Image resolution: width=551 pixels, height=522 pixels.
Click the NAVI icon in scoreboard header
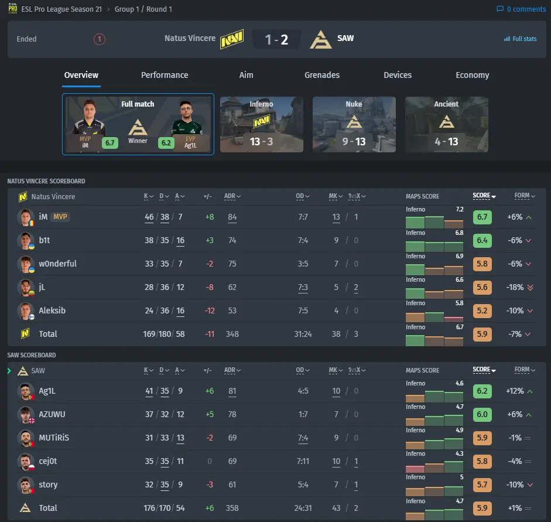coord(23,196)
